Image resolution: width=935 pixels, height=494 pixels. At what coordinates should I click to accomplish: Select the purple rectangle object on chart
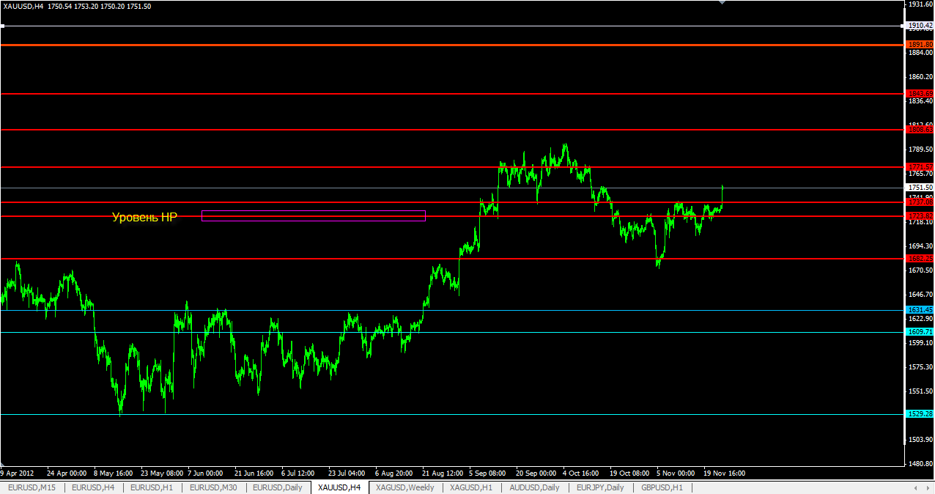click(x=313, y=211)
